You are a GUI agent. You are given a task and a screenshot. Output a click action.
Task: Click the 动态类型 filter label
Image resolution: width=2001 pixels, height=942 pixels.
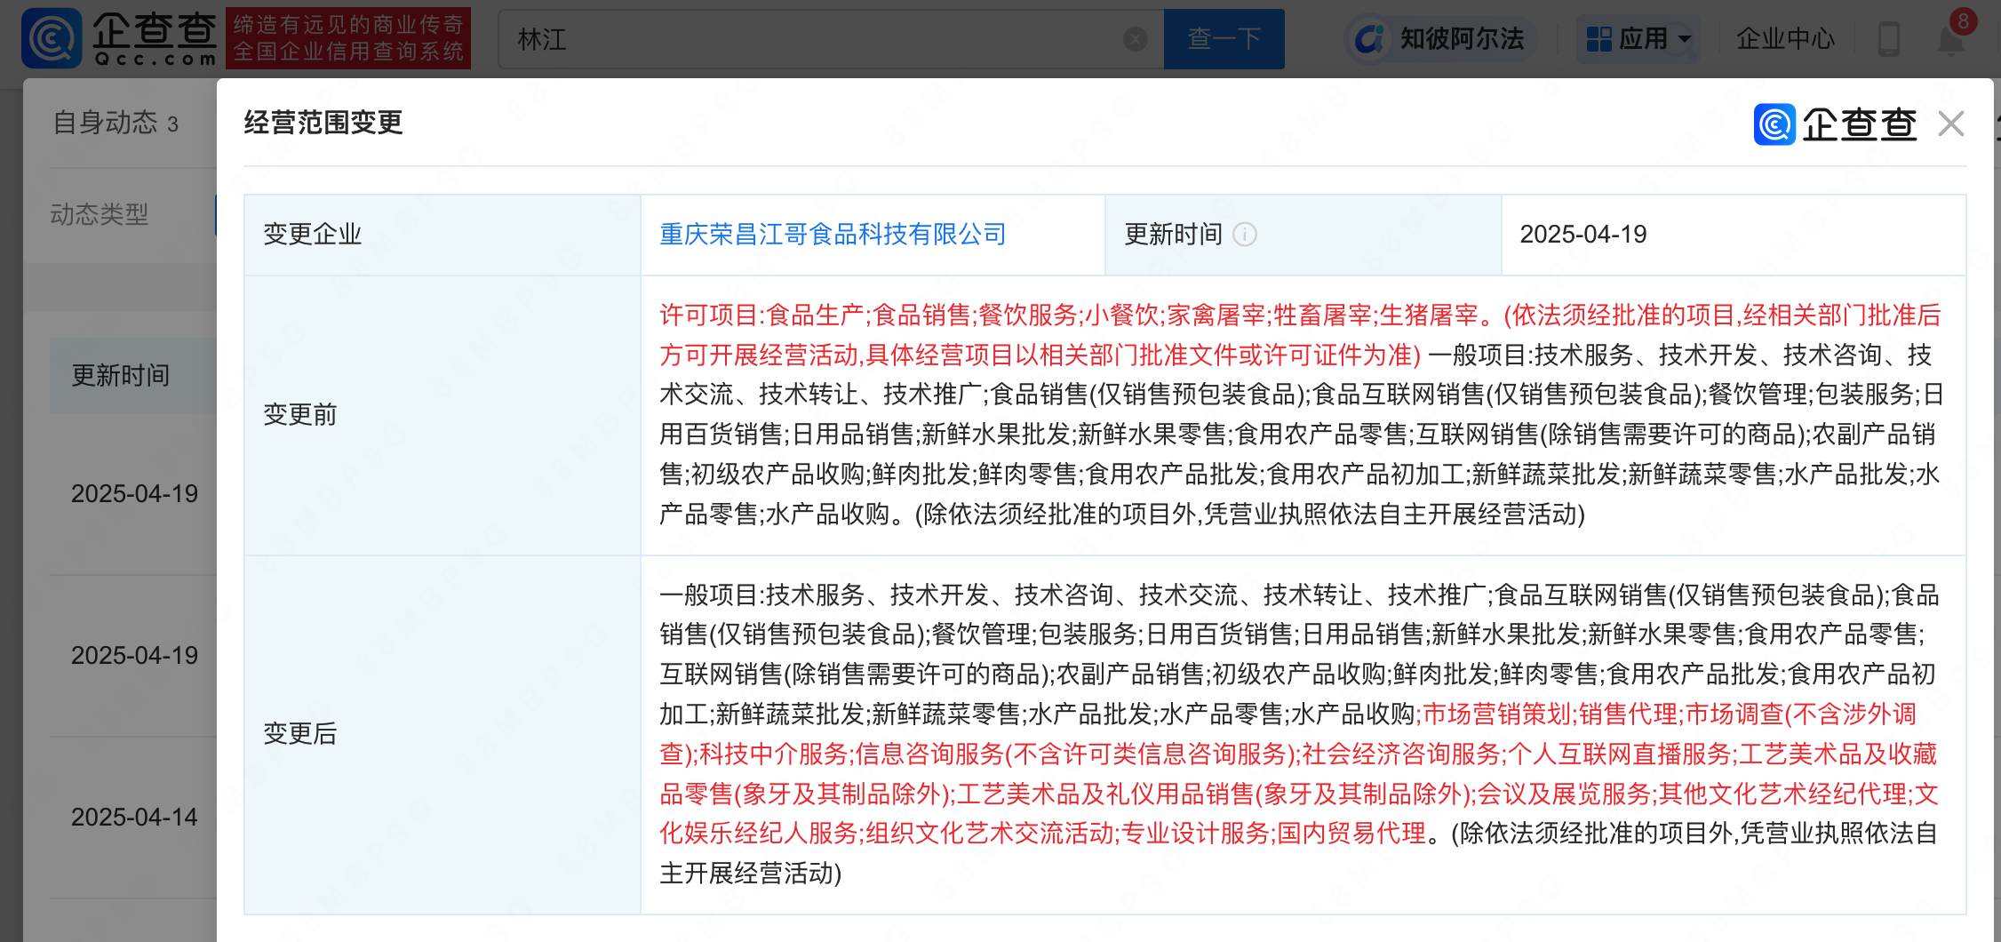click(100, 214)
